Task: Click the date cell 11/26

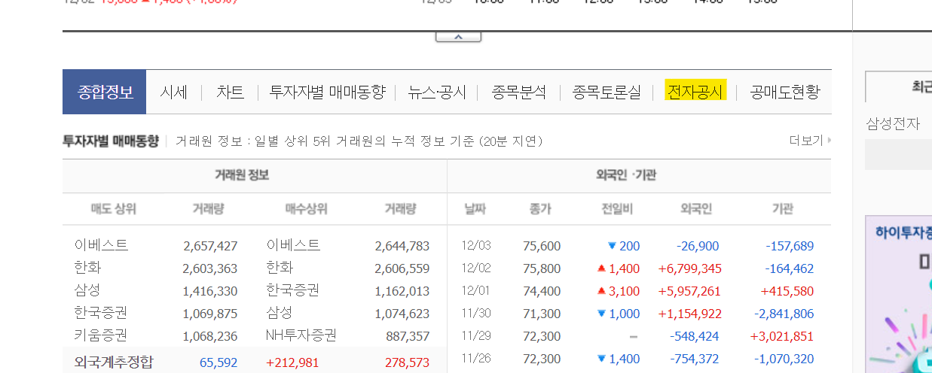Action: [x=475, y=359]
